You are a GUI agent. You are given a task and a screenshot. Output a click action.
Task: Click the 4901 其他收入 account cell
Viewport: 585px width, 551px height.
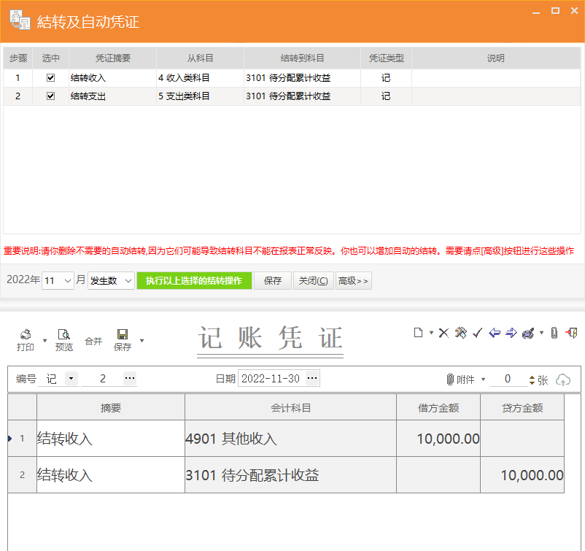pos(290,439)
